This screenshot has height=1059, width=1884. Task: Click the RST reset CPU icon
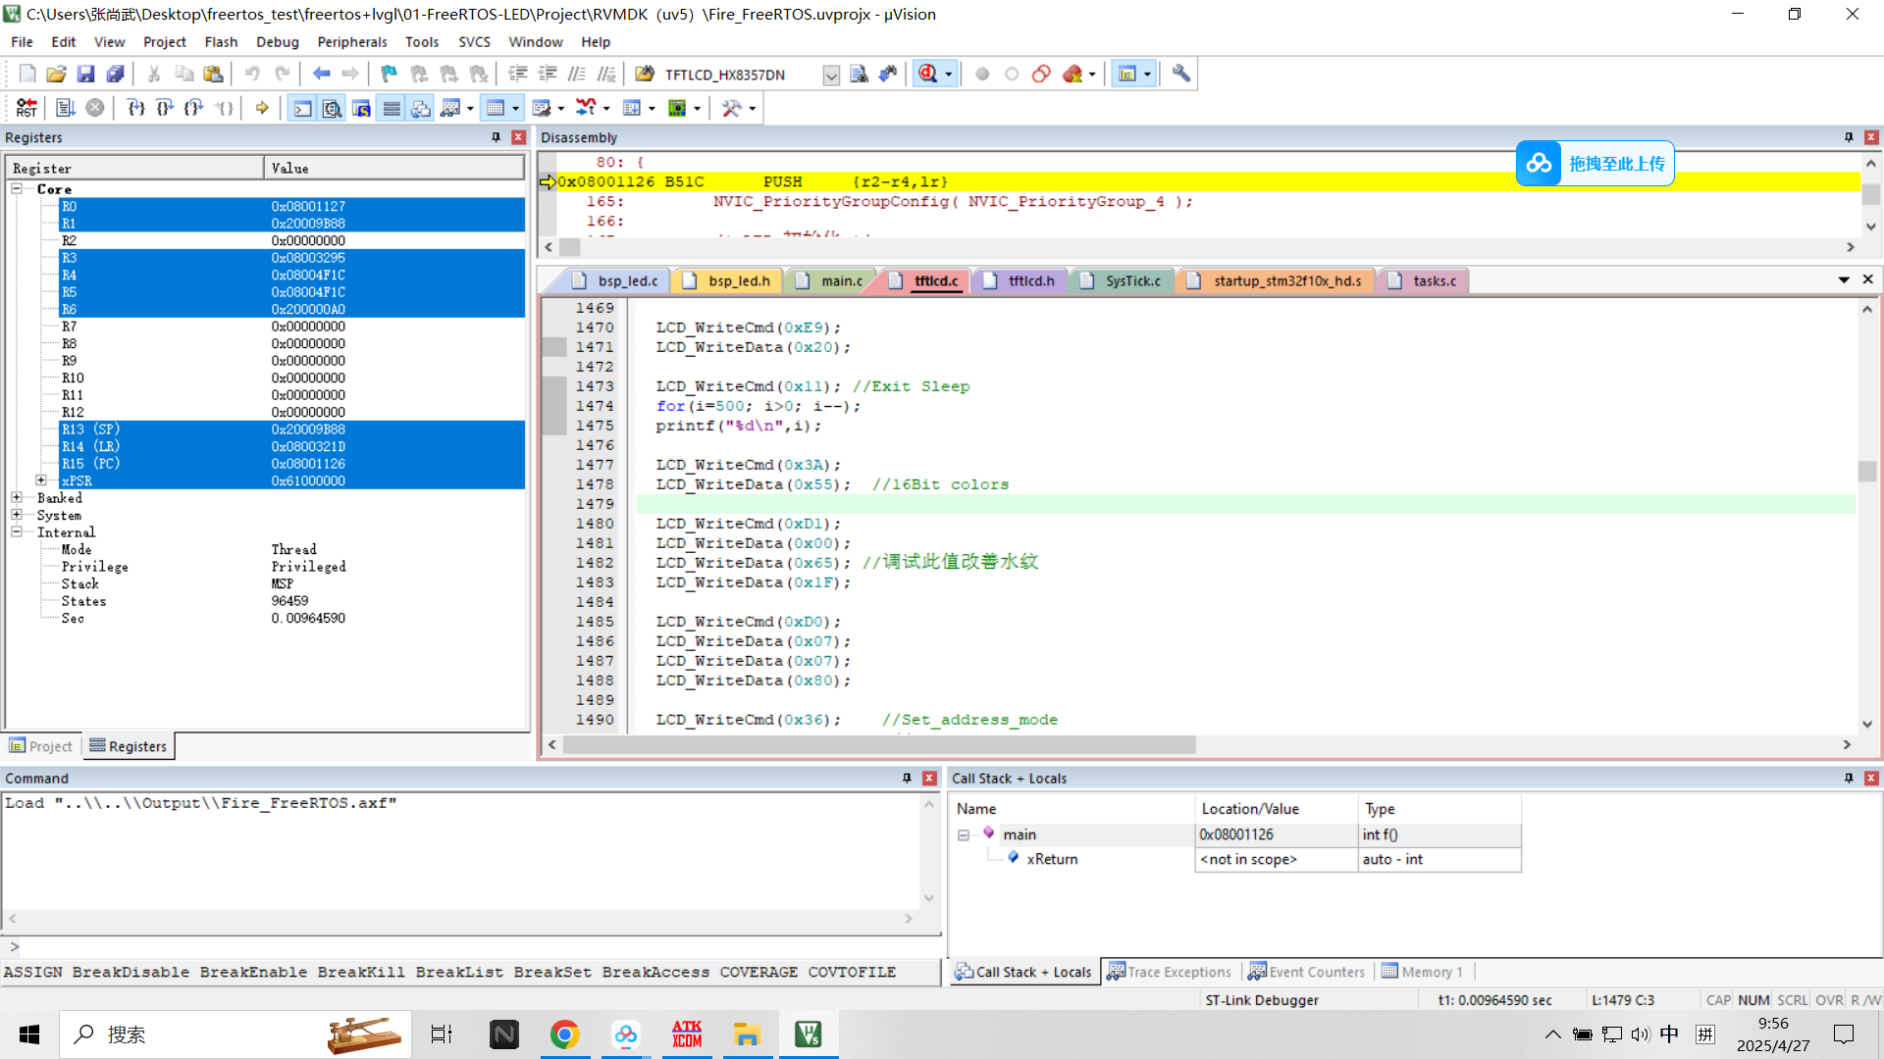pyautogui.click(x=26, y=108)
